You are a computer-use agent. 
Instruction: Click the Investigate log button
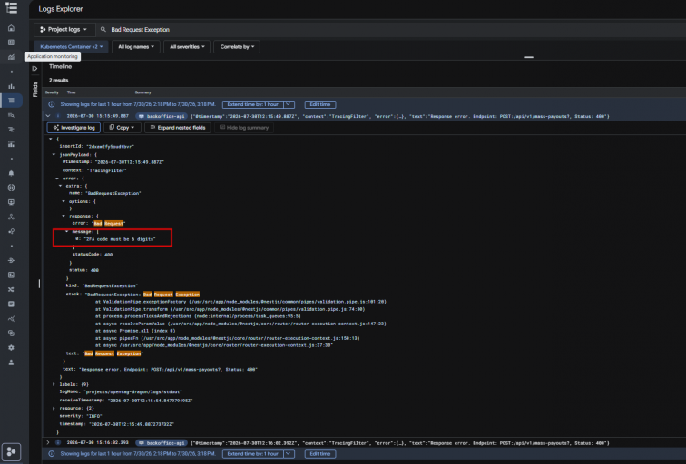click(x=73, y=128)
